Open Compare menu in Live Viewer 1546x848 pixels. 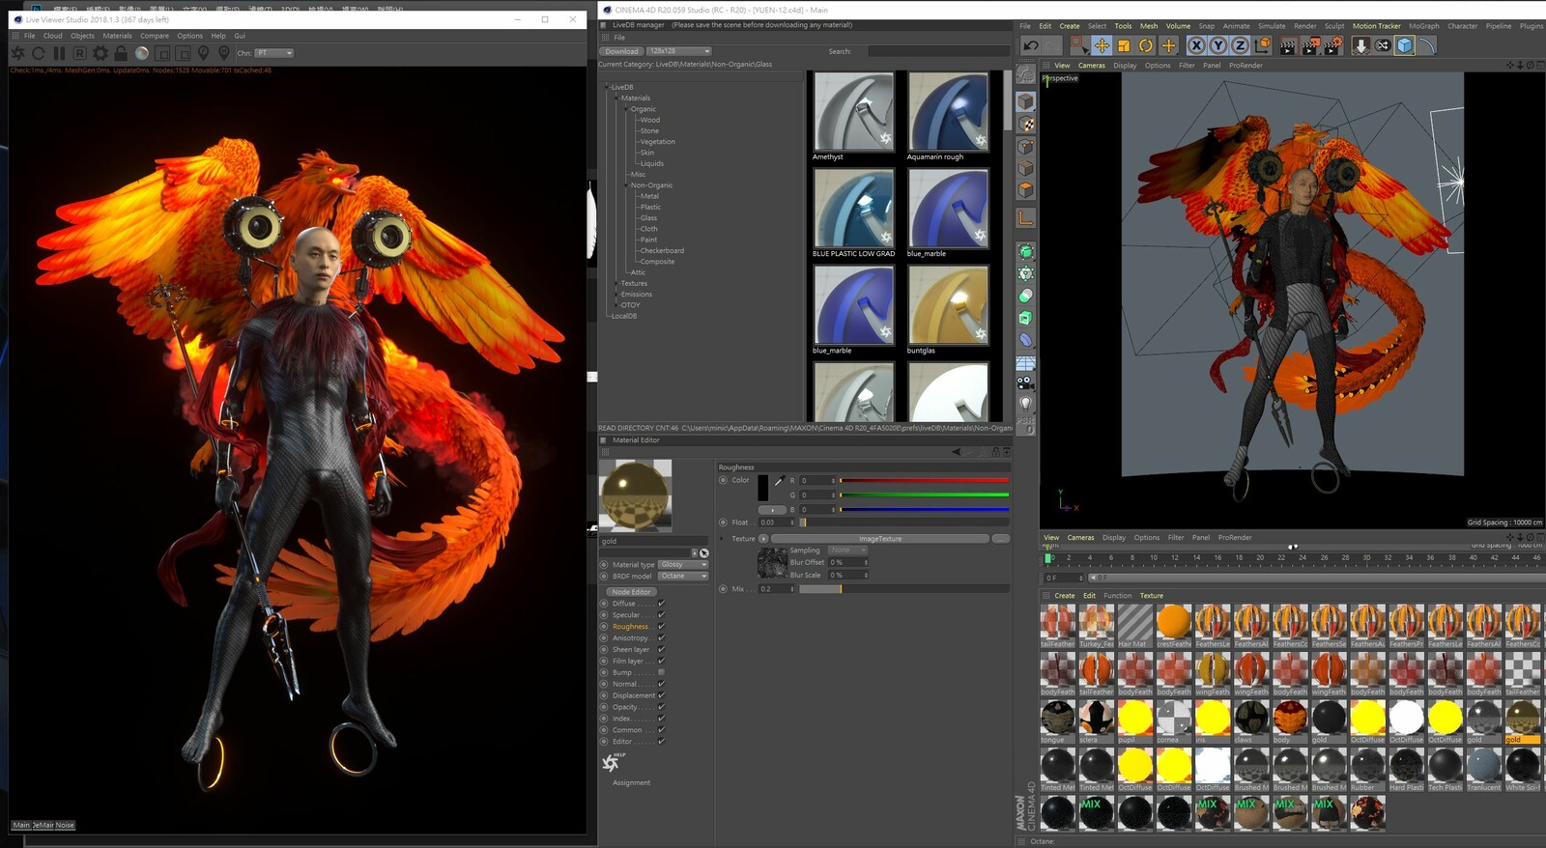point(155,36)
